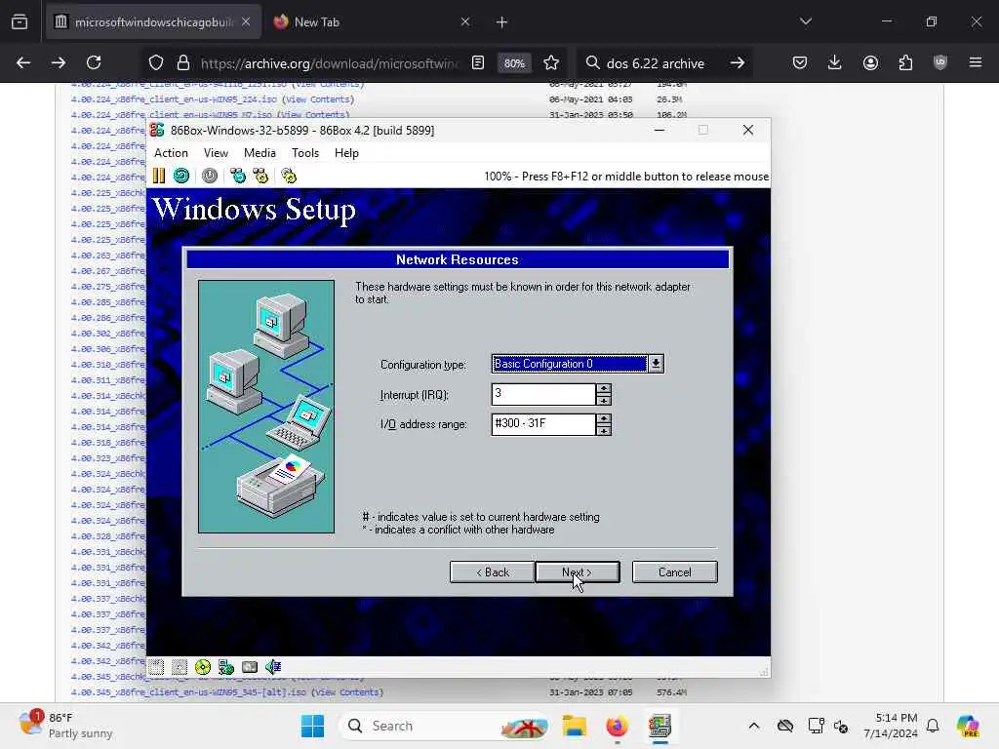Image resolution: width=999 pixels, height=749 pixels.
Task: Open 4.00.345 WIN95_345-[alt].iso link
Action: coord(188,692)
